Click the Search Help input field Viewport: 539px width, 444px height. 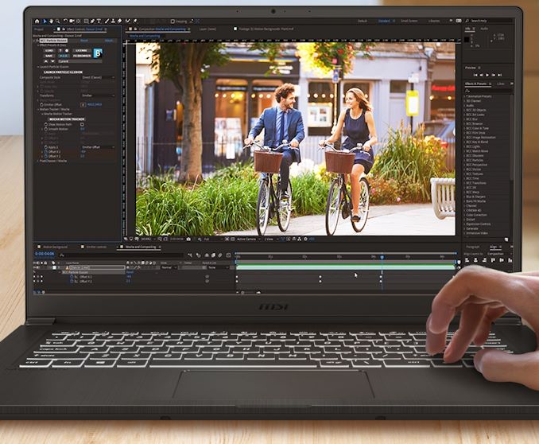click(x=480, y=21)
